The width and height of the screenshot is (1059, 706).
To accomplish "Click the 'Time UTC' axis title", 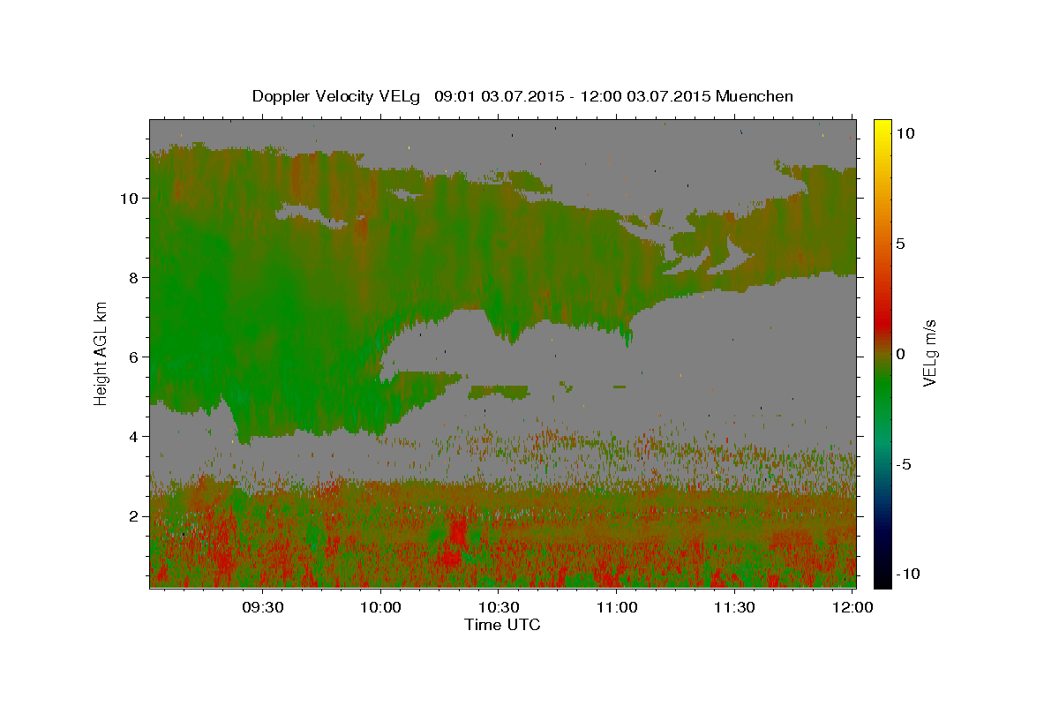I will coord(502,625).
